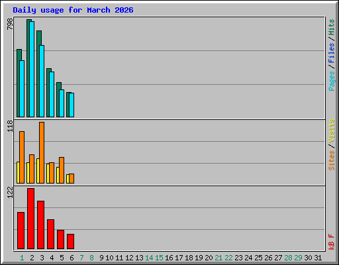Click the dark green hits bar for day 3
Screen dimensions: 339x265
tap(38, 74)
